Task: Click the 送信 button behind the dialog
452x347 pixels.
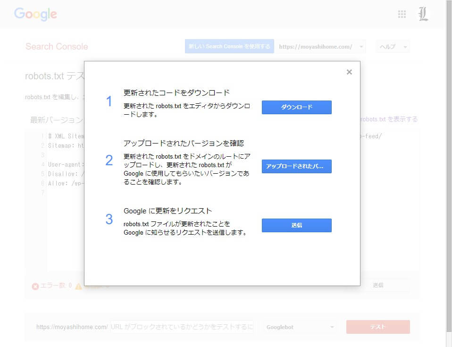Action: (x=378, y=285)
